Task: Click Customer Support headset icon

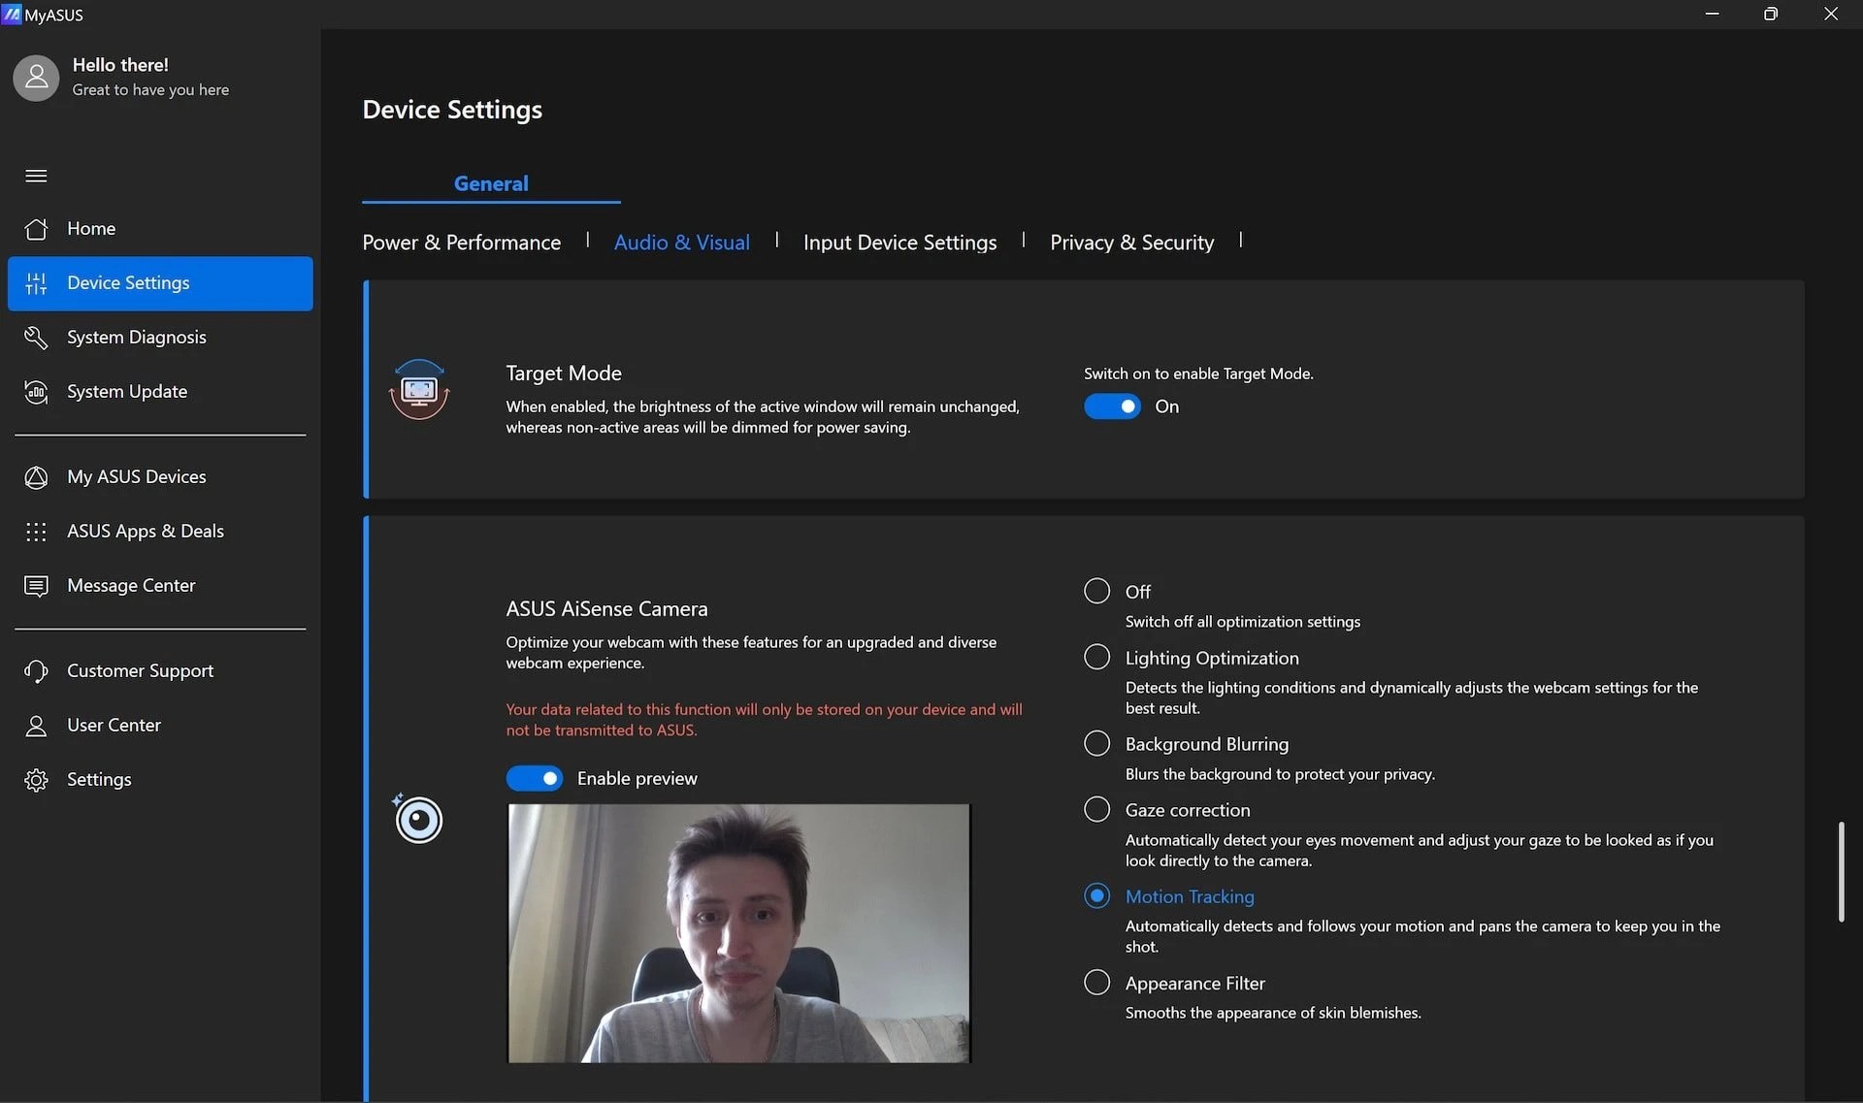Action: pos(36,671)
